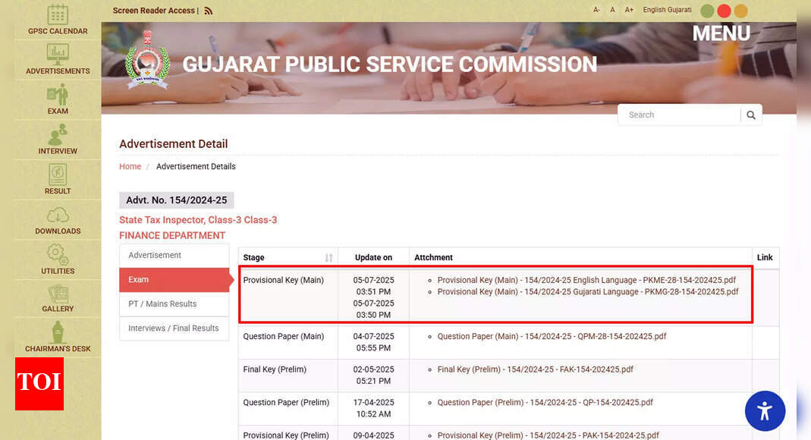Sort the table by Stage column
The width and height of the screenshot is (811, 440).
coord(328,258)
